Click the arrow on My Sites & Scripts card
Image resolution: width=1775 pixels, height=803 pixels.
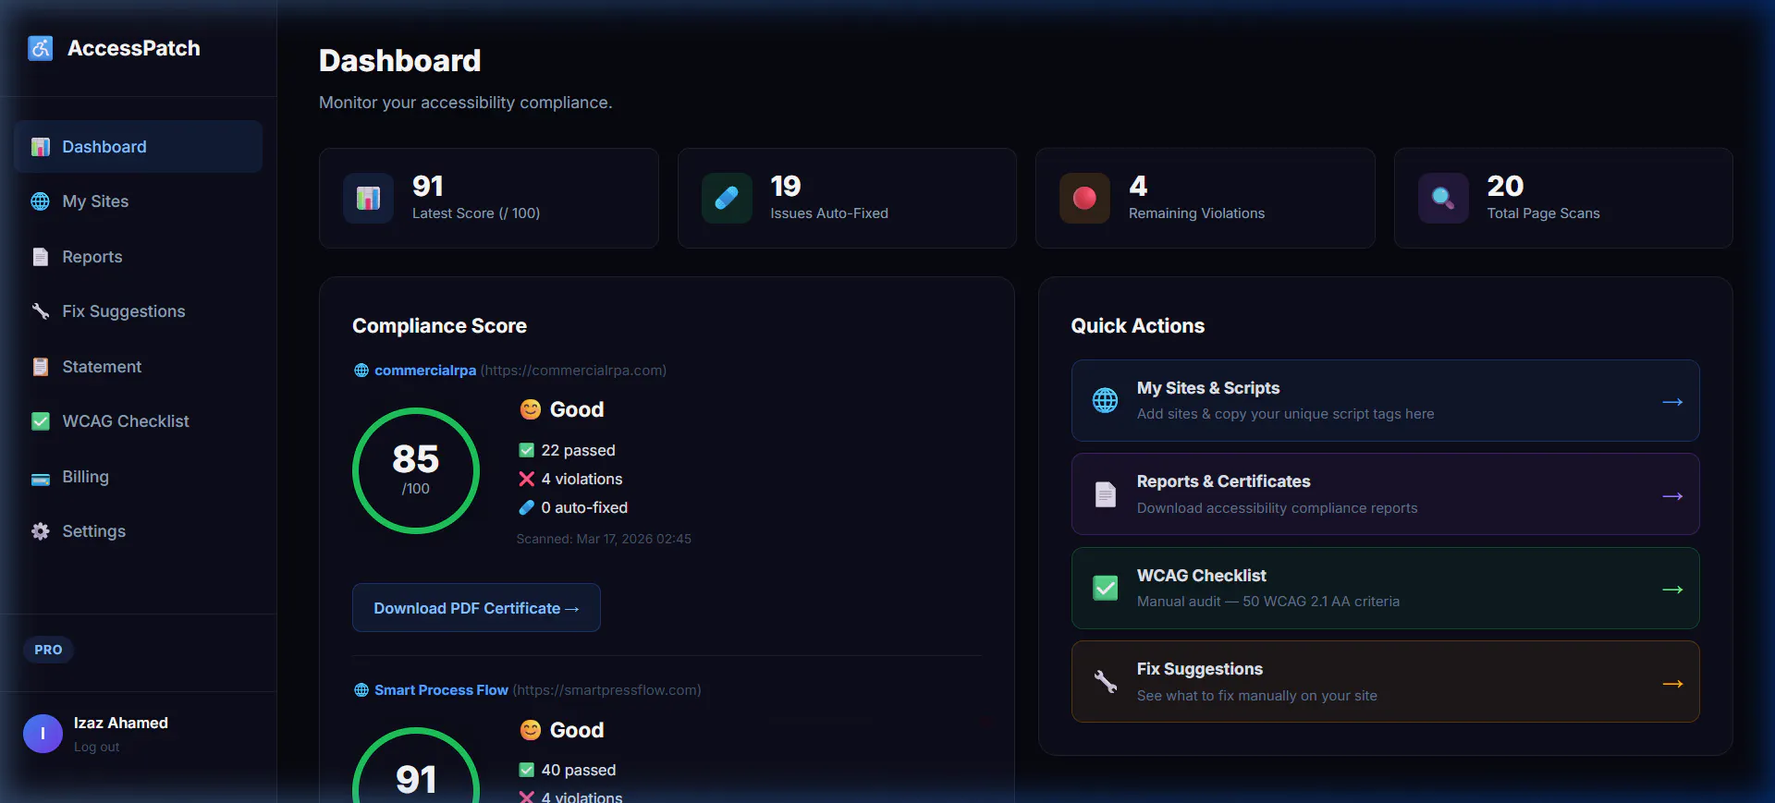(x=1672, y=402)
